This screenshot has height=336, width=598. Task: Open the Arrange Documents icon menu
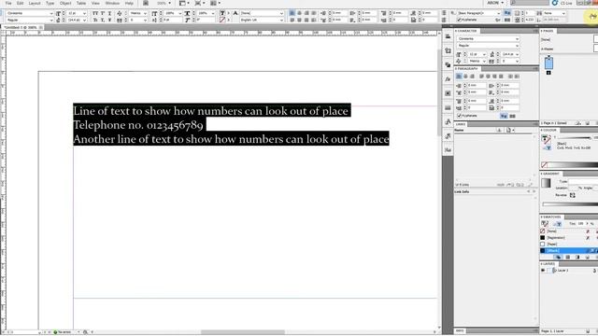215,3
